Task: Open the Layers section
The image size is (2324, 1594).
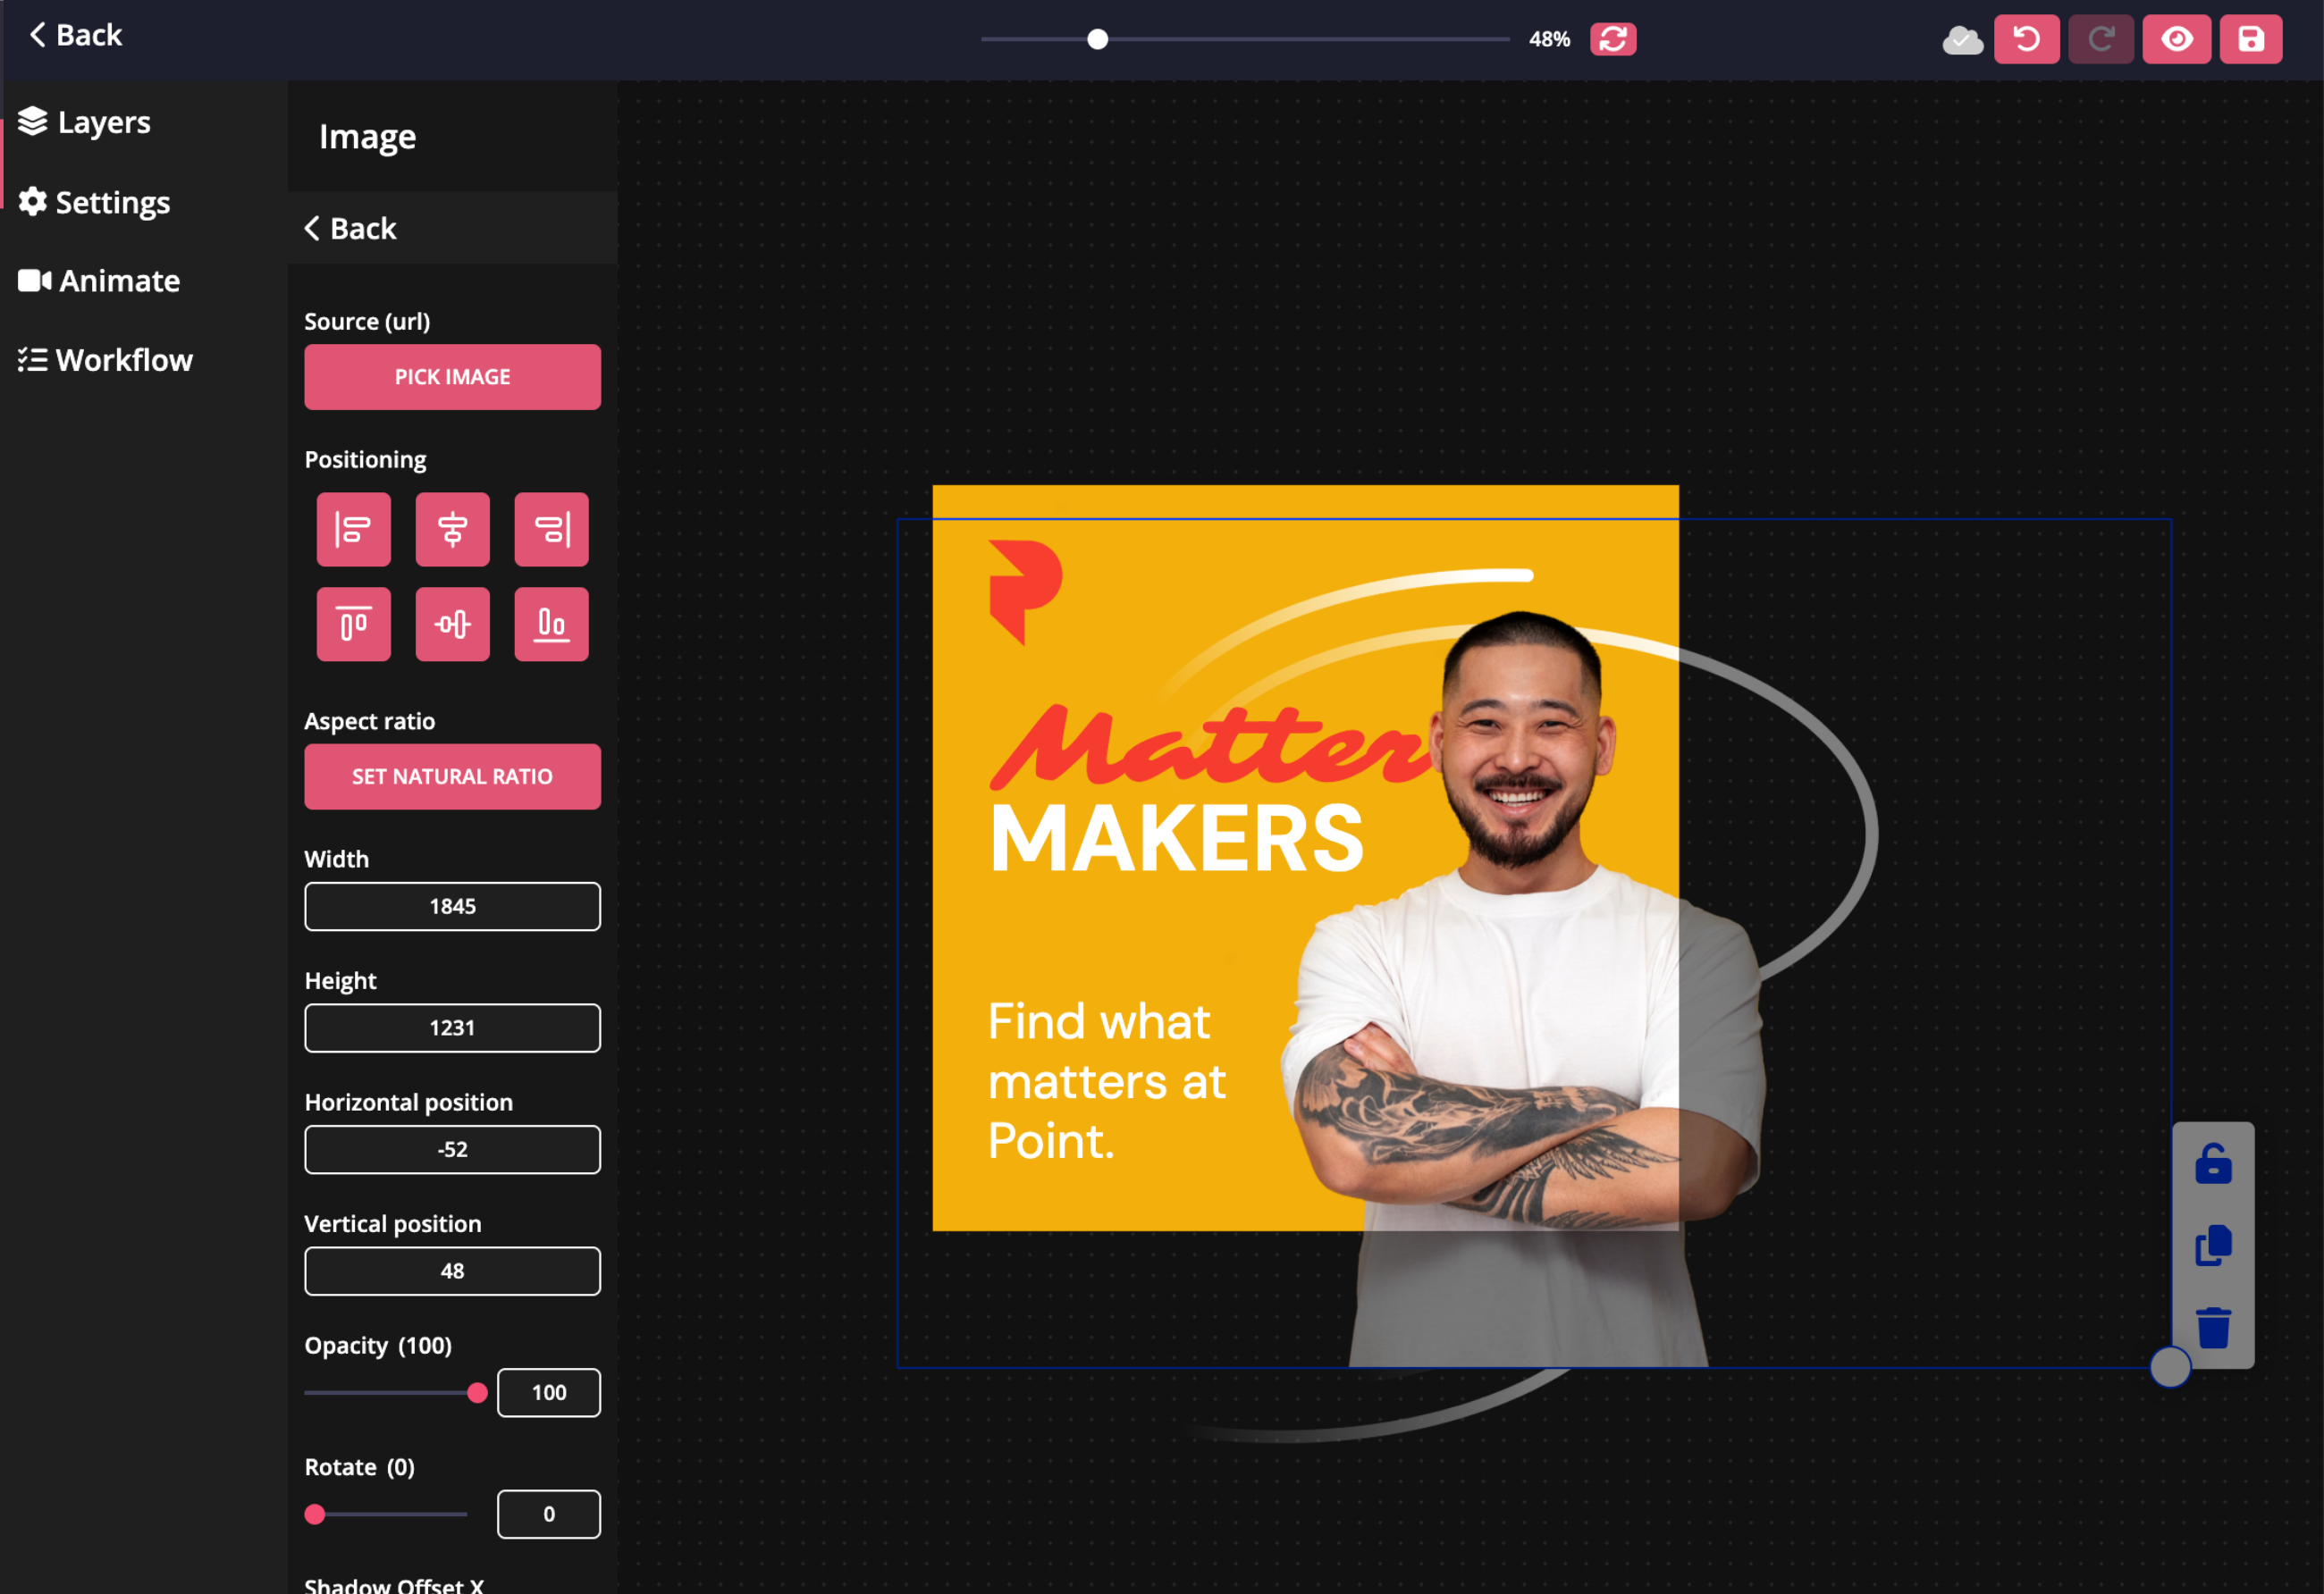Action: click(85, 122)
